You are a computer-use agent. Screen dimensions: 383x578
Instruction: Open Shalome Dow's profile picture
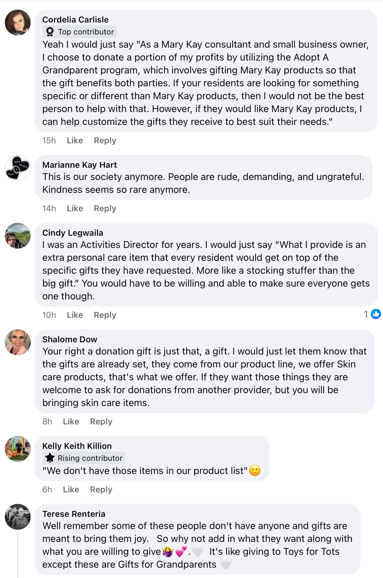pos(18,342)
